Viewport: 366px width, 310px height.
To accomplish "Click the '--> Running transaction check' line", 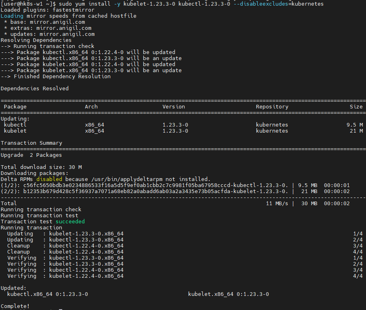I will tap(47, 46).
